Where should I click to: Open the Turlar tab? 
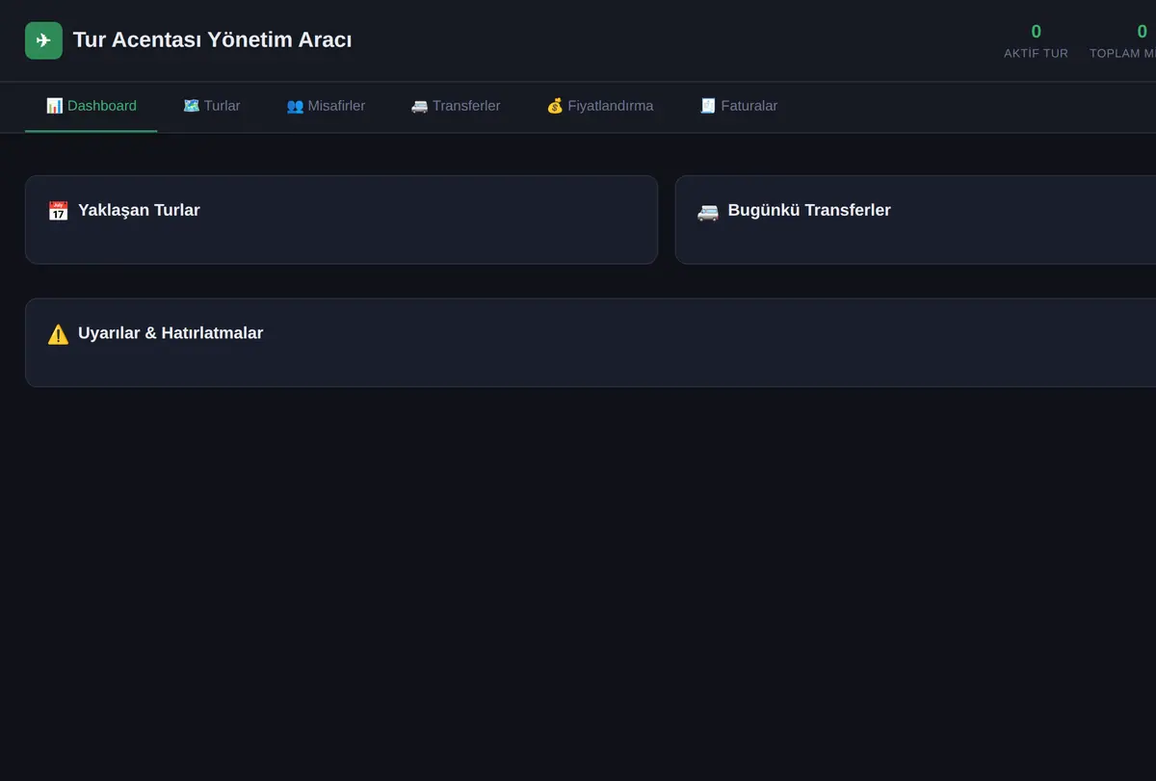tap(212, 106)
